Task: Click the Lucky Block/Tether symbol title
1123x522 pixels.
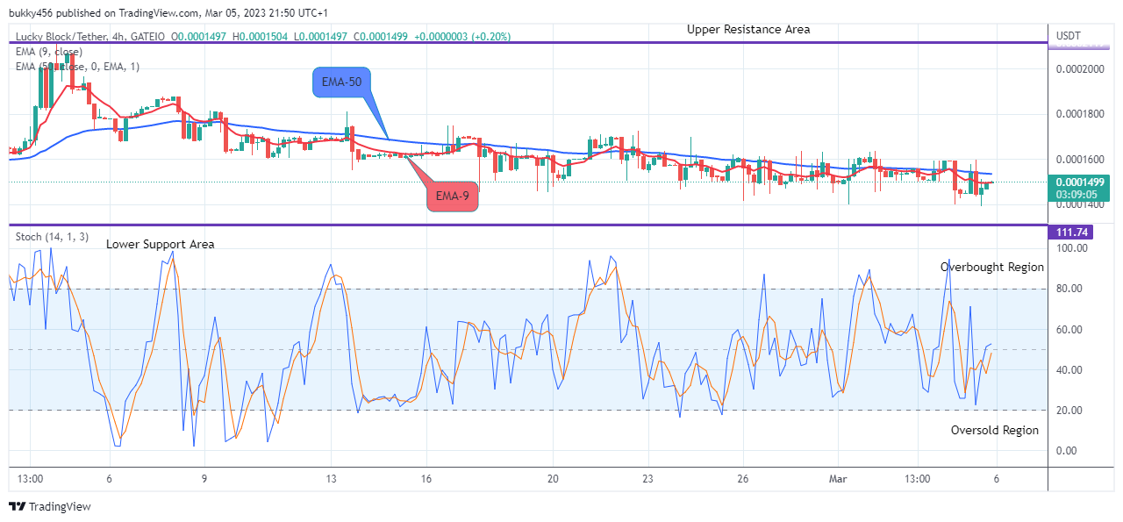Action: [x=72, y=37]
